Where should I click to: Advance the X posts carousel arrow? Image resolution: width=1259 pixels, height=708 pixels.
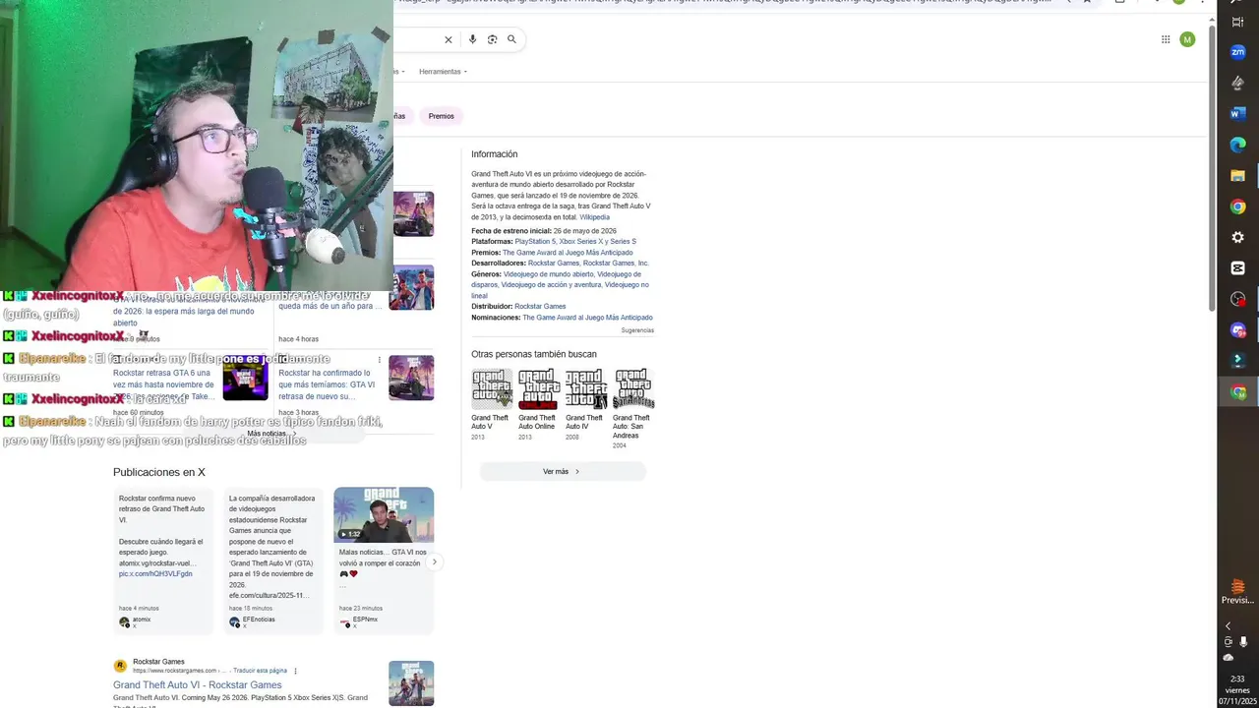434,562
